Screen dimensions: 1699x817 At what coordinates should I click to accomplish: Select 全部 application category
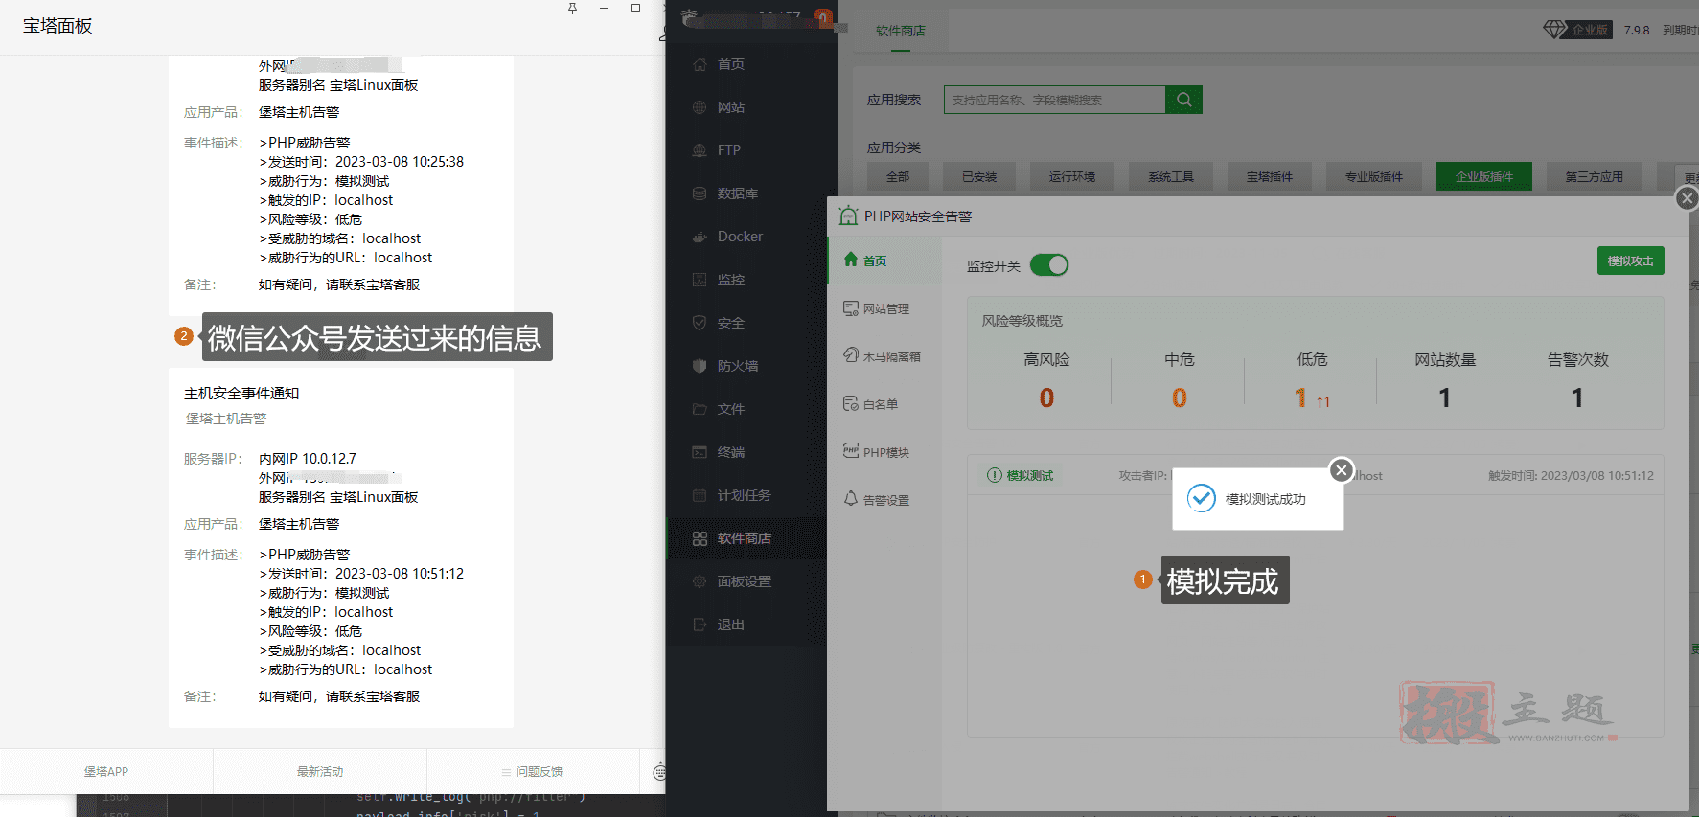pyautogui.click(x=898, y=176)
